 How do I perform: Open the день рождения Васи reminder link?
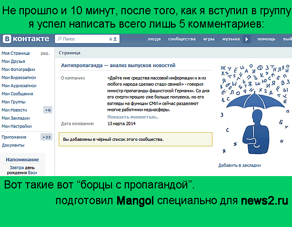coord(22,170)
